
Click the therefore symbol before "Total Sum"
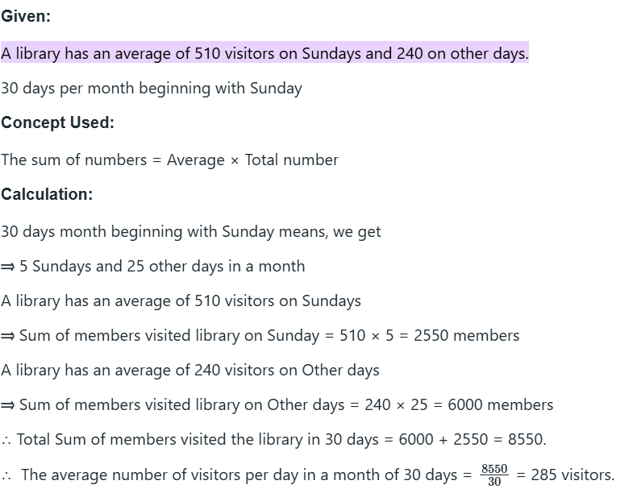(6, 440)
